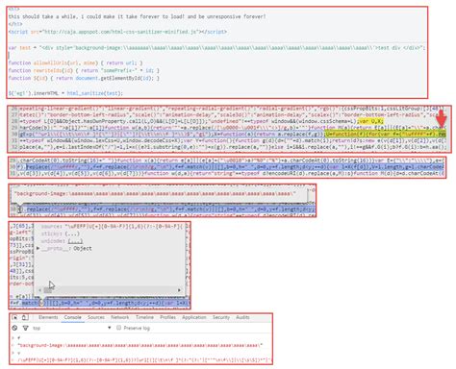Open the Profiles tab

(167, 317)
